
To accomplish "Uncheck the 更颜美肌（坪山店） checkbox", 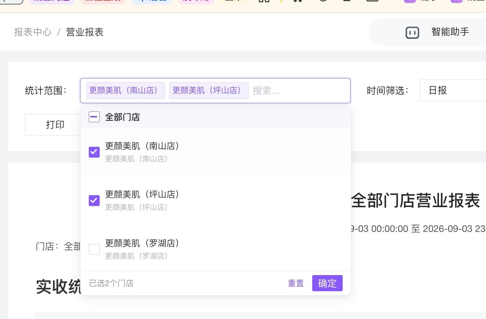I will 94,200.
